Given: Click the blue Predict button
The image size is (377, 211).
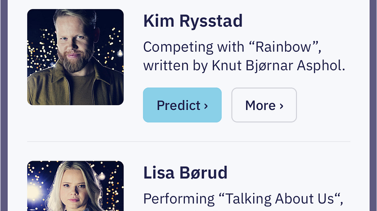Looking at the screenshot, I should pos(182,105).
